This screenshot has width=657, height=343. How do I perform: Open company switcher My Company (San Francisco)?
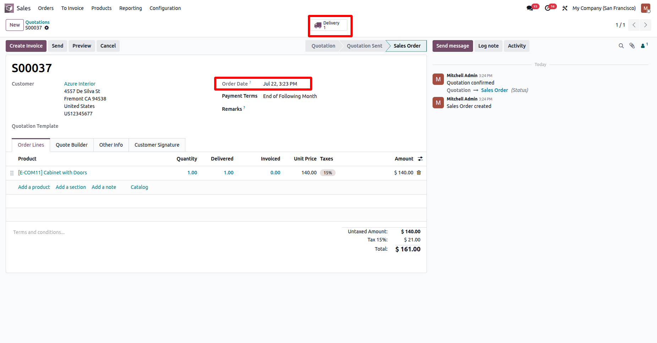tap(604, 8)
